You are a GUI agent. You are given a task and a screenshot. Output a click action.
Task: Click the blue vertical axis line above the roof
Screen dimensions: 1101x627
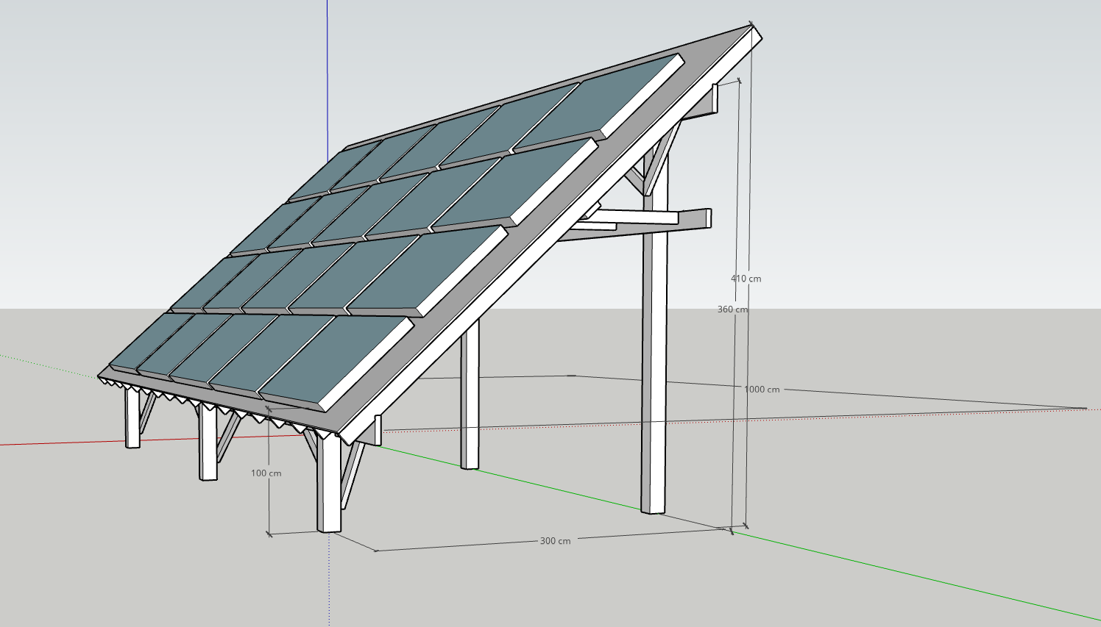(328, 74)
